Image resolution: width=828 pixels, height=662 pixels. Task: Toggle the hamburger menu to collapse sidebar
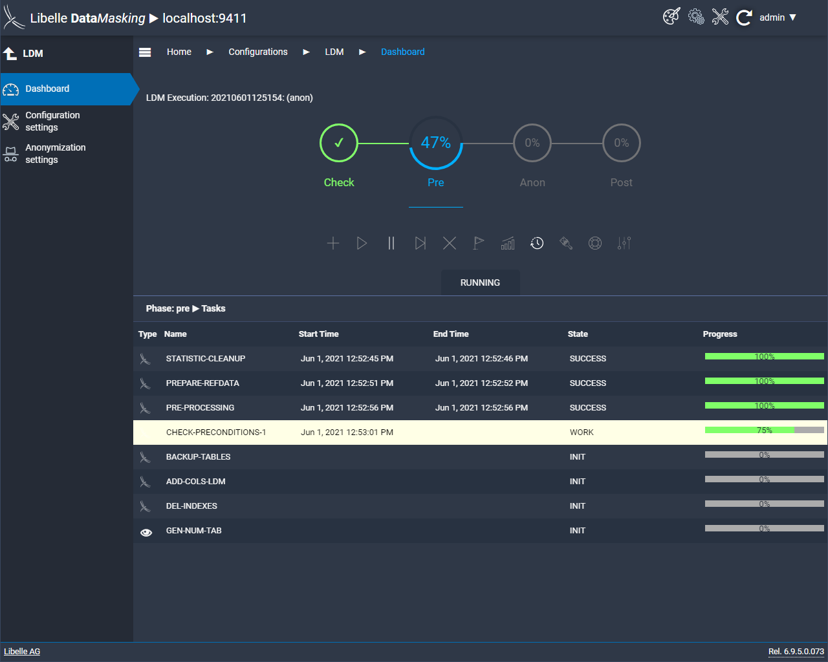[x=145, y=52]
